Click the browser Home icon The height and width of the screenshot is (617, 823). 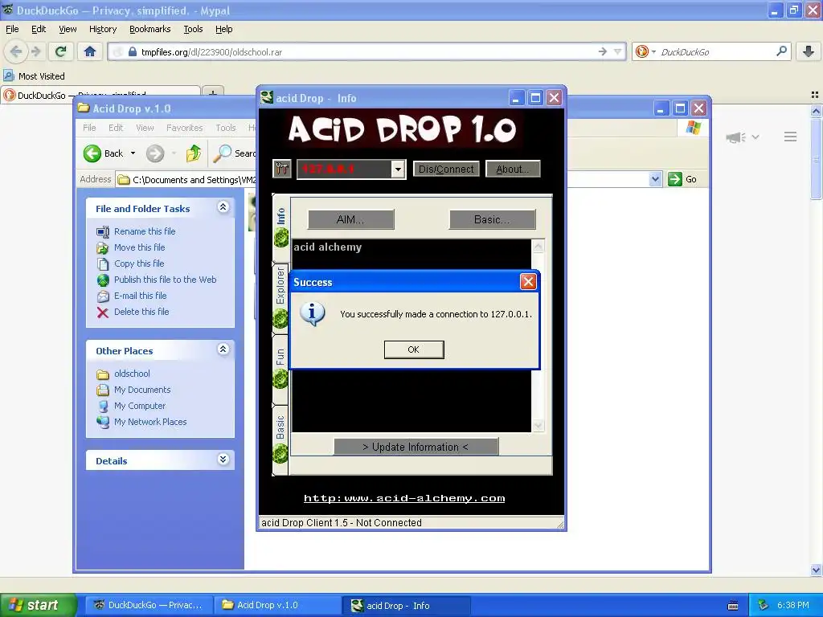coord(90,51)
